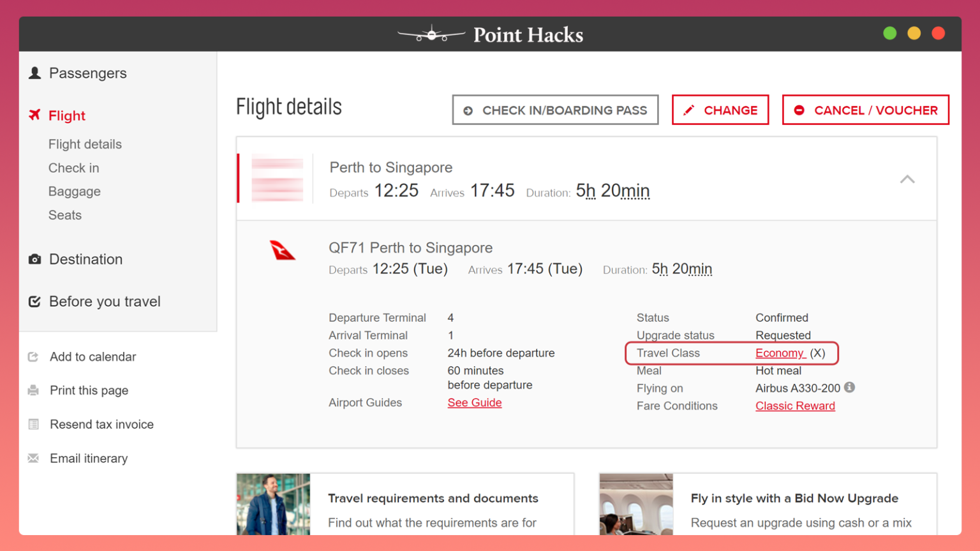Open the Baggage section

[74, 191]
